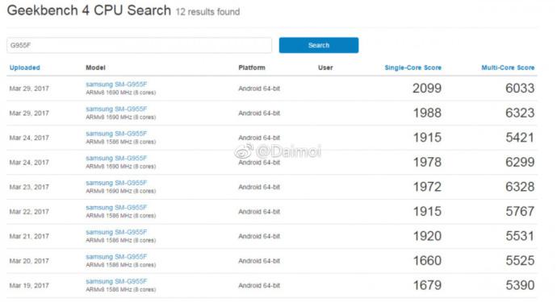Image resolution: width=557 pixels, height=302 pixels.
Task: Focus the search field containing G955F
Action: coord(139,45)
